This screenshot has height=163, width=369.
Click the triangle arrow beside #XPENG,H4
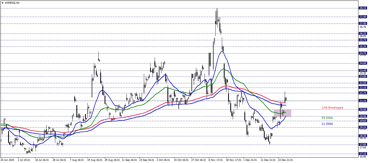[2, 3]
